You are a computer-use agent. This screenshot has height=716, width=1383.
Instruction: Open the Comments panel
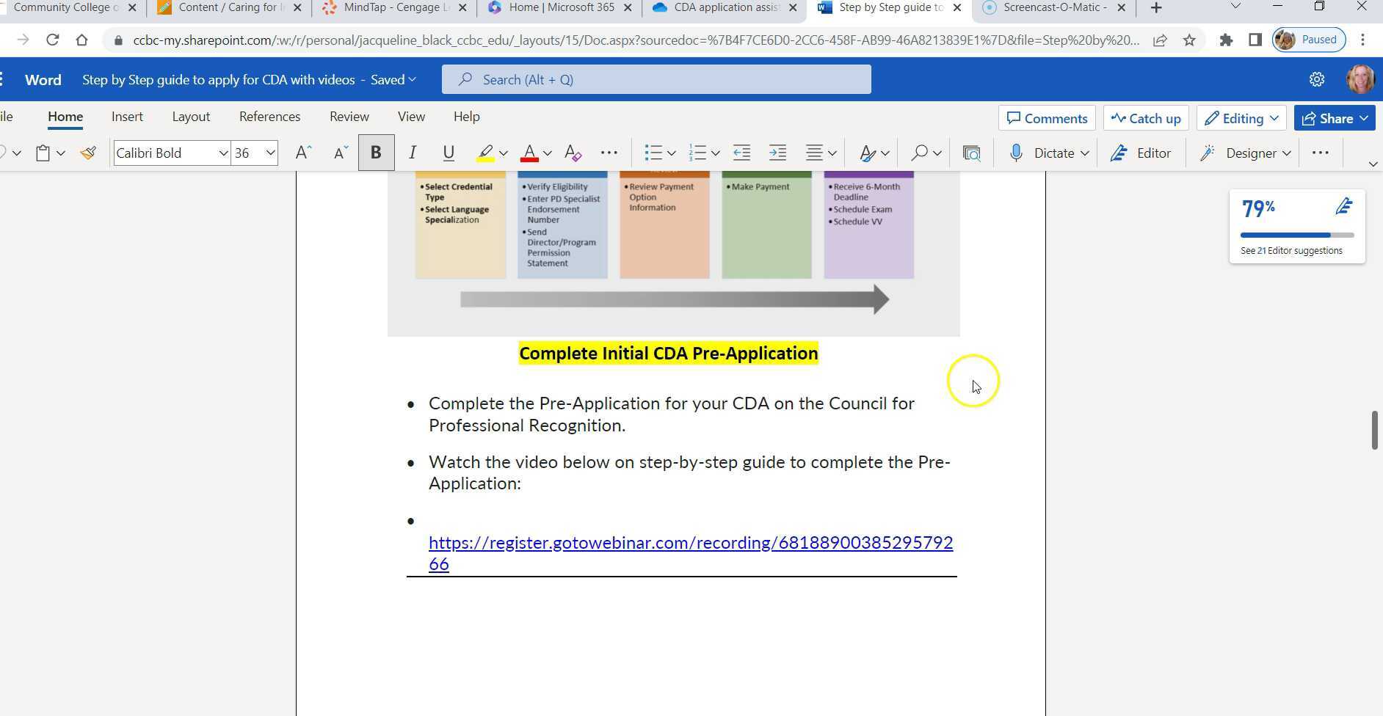coord(1045,117)
